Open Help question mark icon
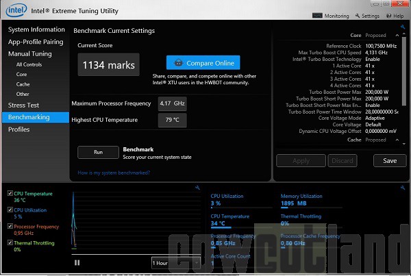Screen dimensions: 411x276 [388, 16]
